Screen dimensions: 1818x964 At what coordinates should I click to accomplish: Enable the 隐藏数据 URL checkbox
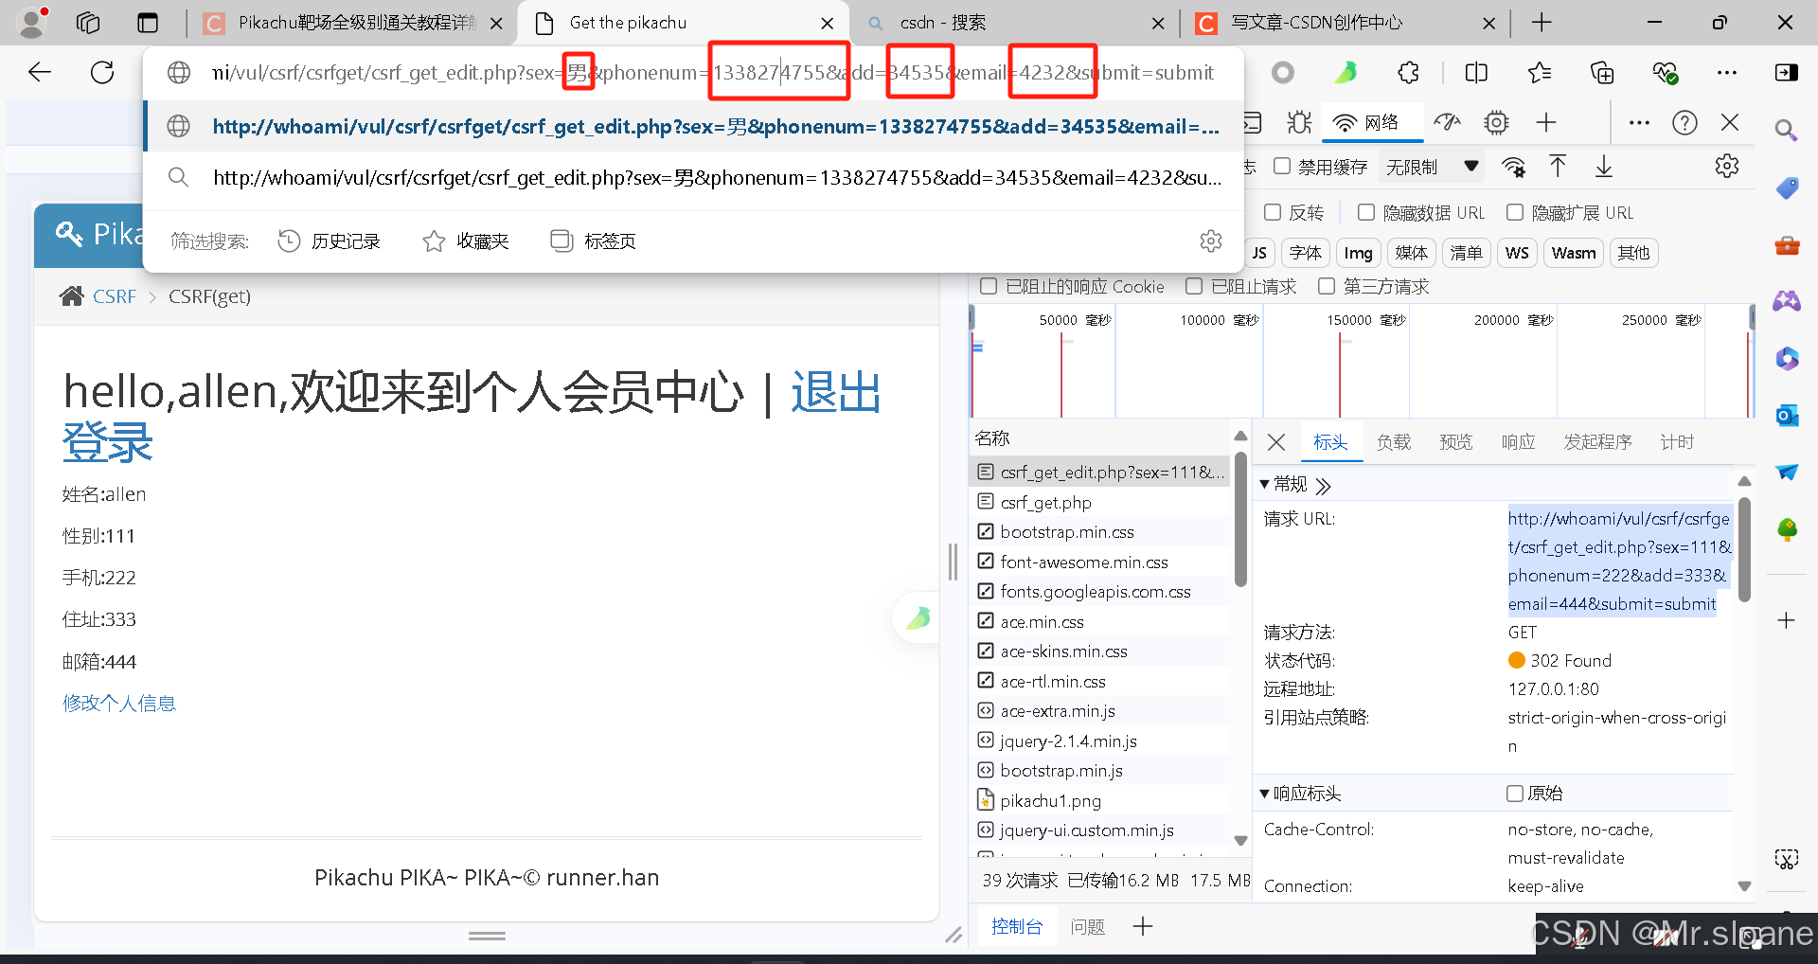[1366, 212]
